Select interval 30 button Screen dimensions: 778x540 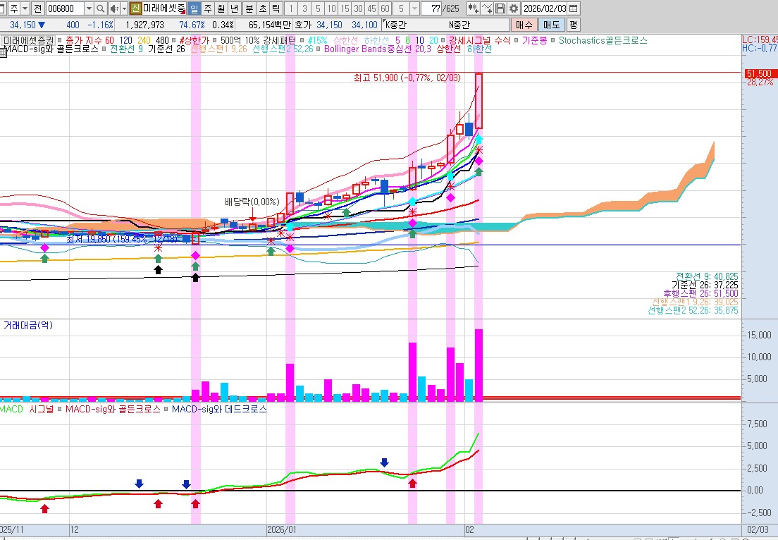click(358, 8)
